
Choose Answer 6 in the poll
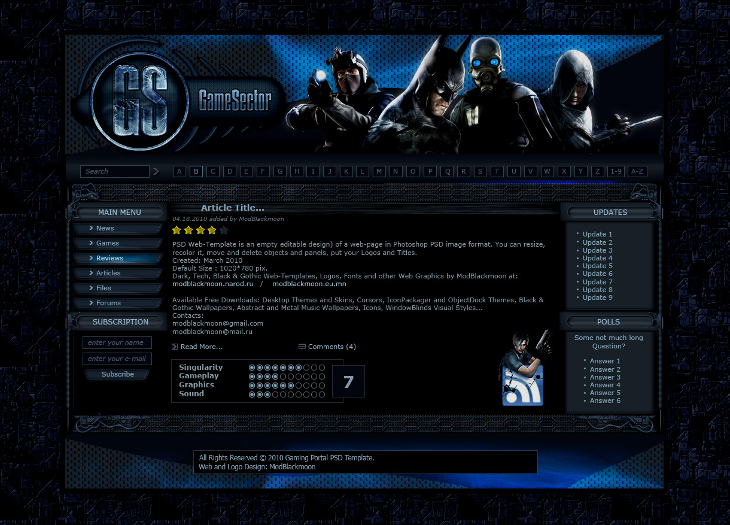[x=605, y=400]
